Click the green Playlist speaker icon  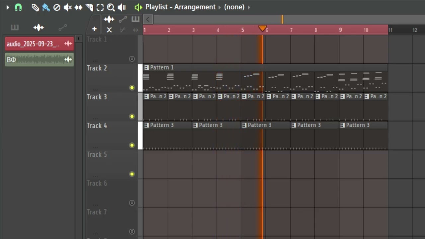tap(138, 7)
